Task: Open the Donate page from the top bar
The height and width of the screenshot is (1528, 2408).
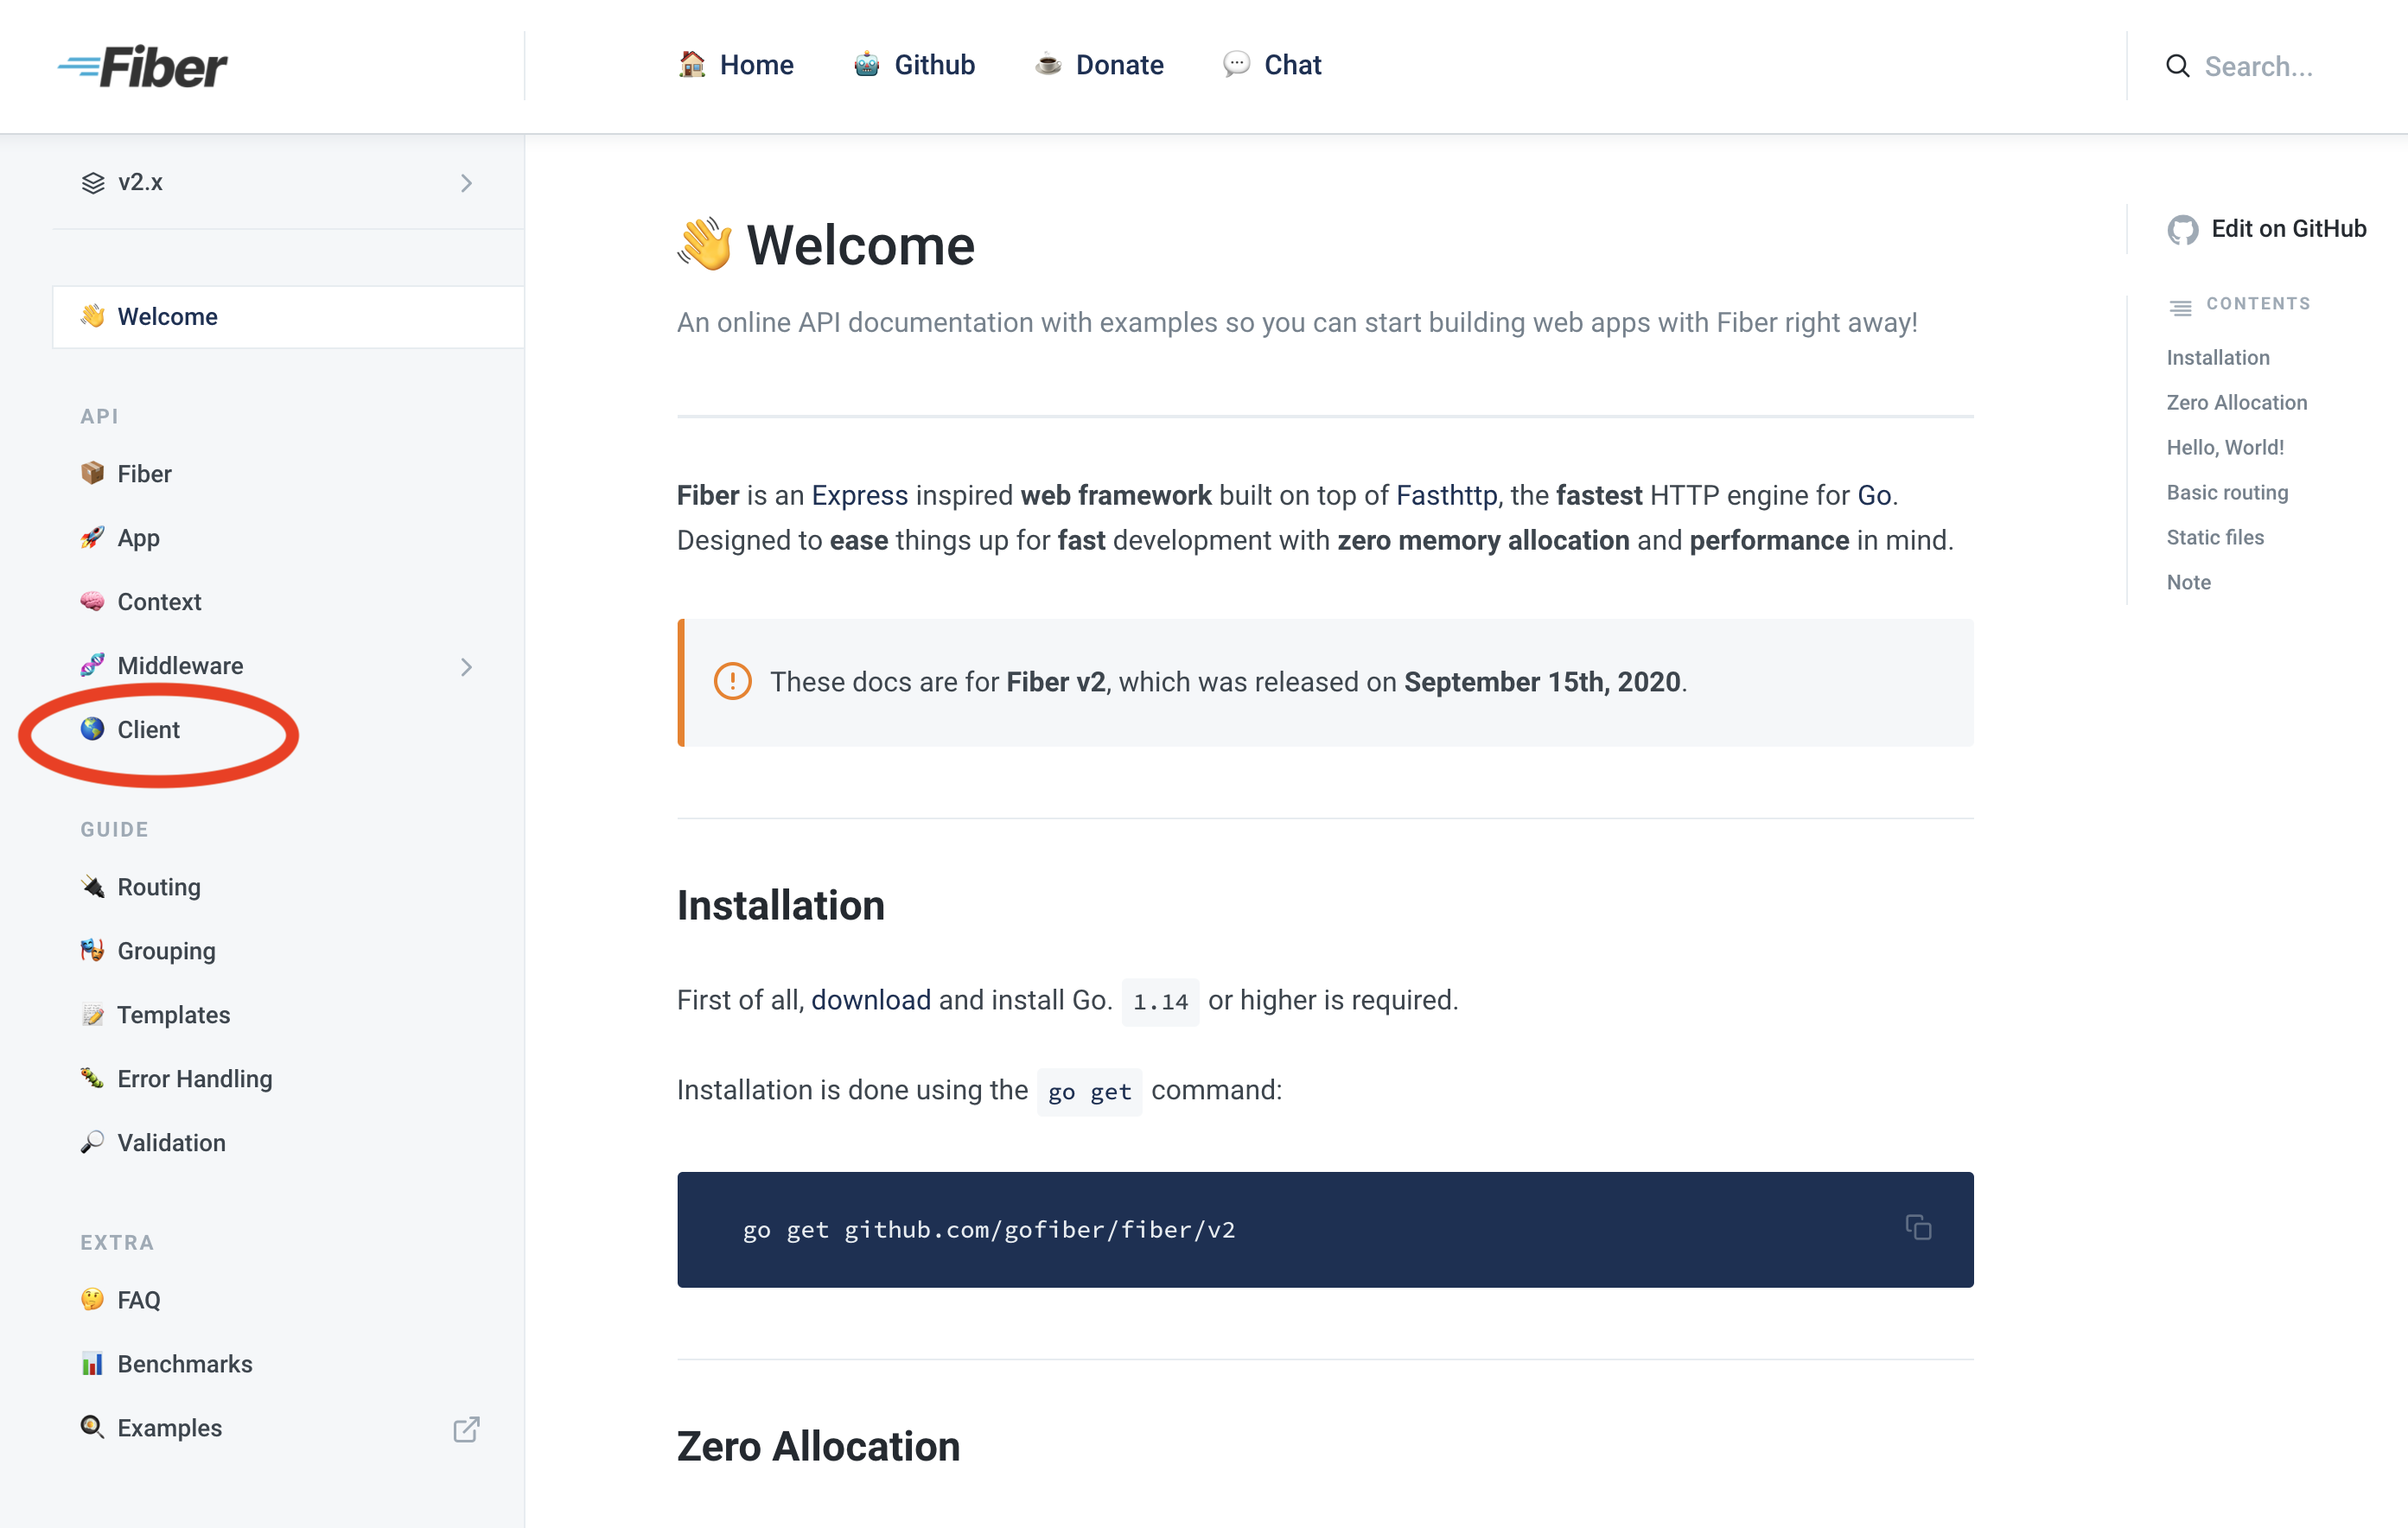Action: [x=1118, y=64]
